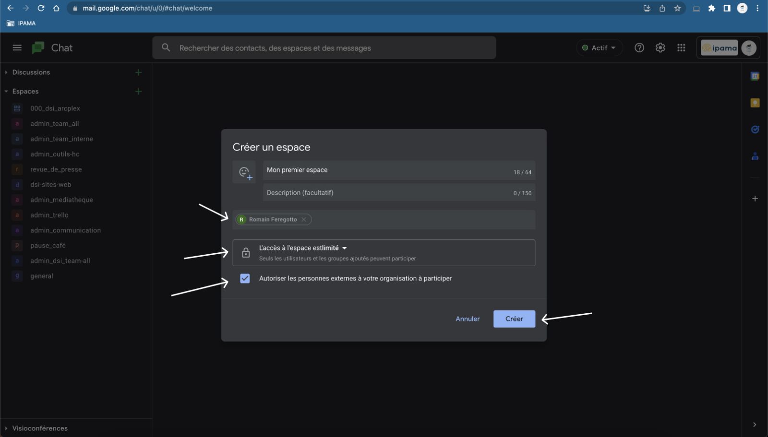Click the add people field
Screen dimensions: 768x437
[384, 219]
